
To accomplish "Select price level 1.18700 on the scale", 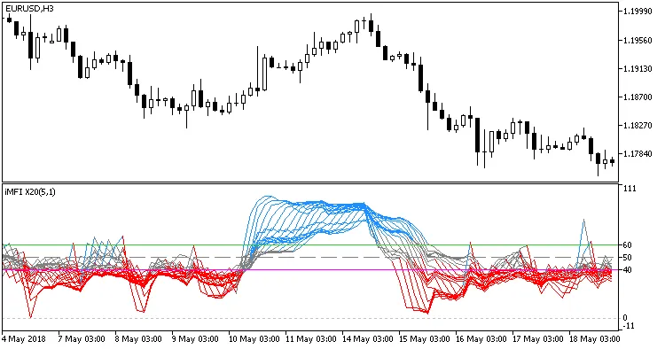I will tap(638, 97).
